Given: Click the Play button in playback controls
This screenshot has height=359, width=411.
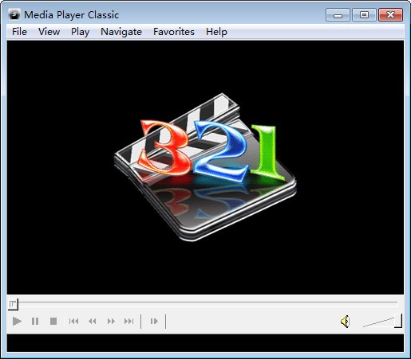Looking at the screenshot, I should (x=17, y=322).
